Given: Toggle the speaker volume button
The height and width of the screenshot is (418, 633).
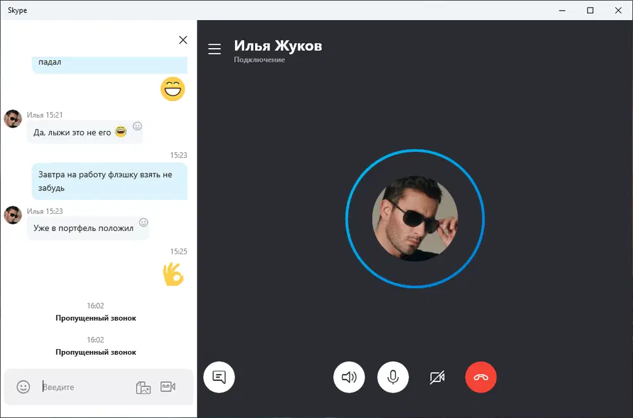Looking at the screenshot, I should pyautogui.click(x=349, y=378).
